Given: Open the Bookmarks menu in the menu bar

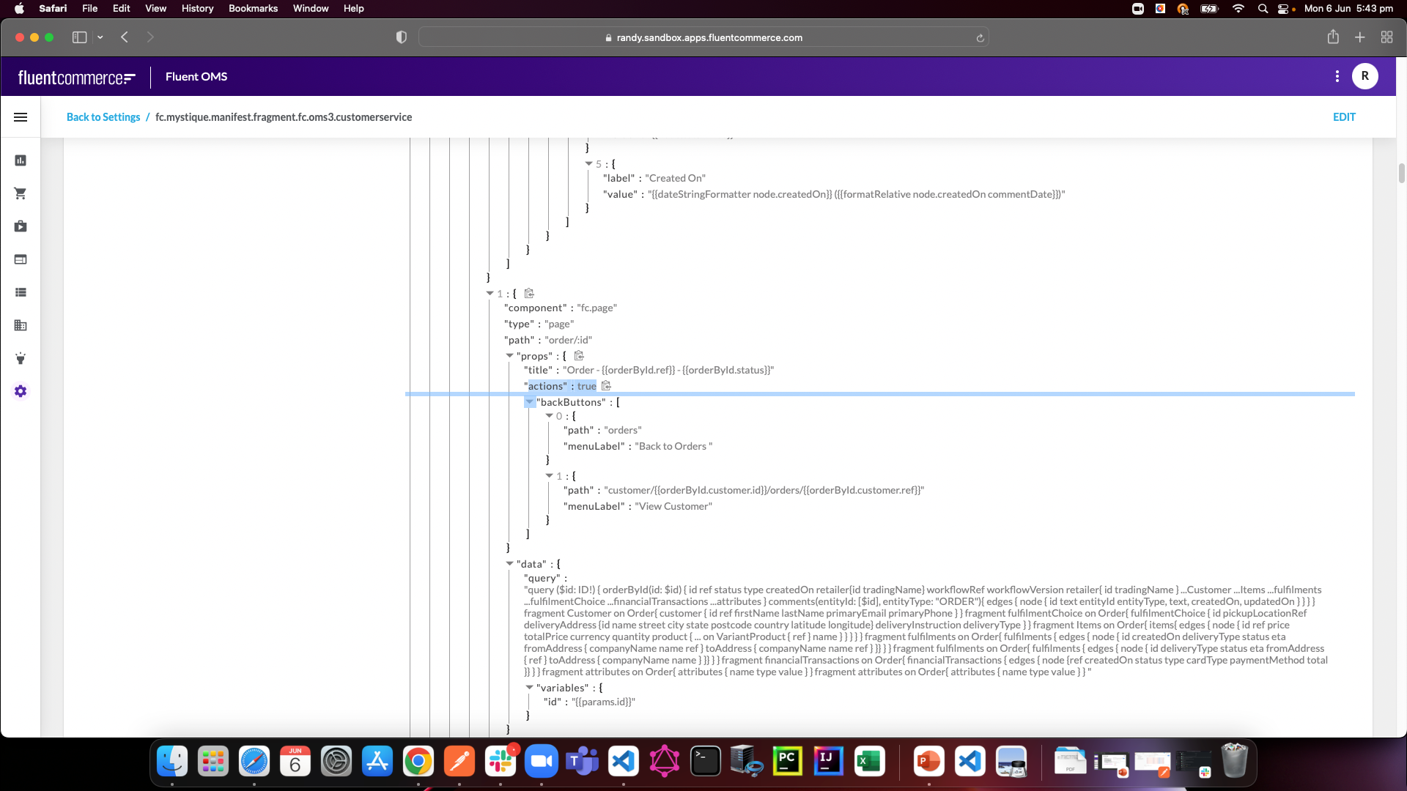Looking at the screenshot, I should (x=253, y=9).
